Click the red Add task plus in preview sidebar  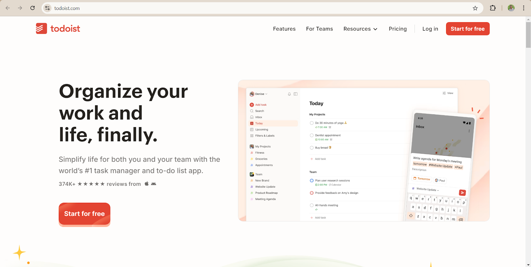[x=252, y=105]
